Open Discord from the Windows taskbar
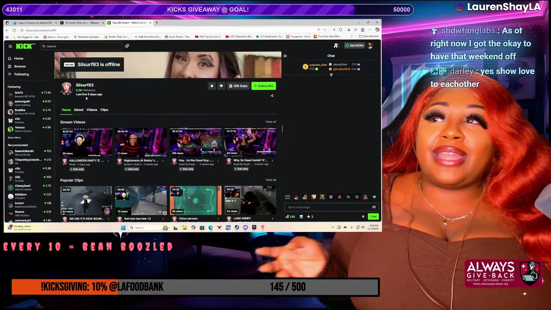 [245, 228]
